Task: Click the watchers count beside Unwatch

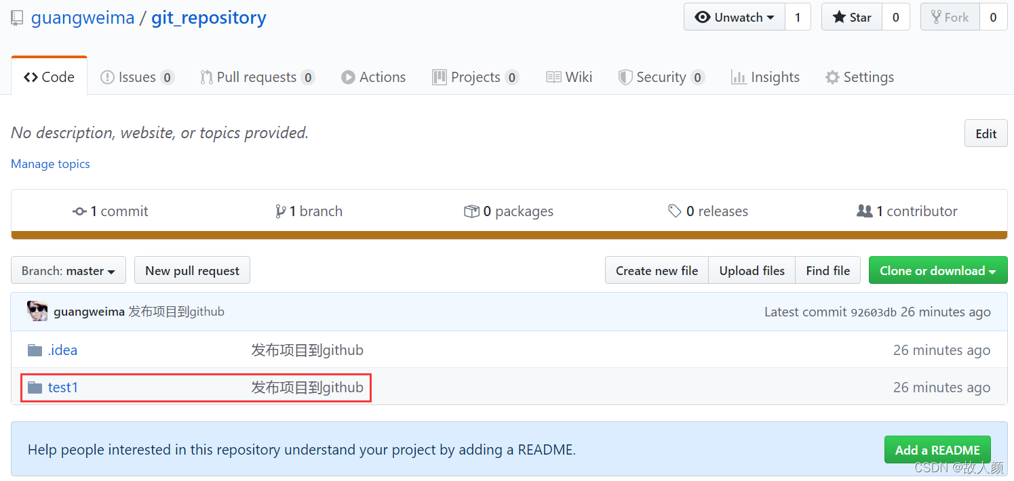Action: (x=798, y=18)
